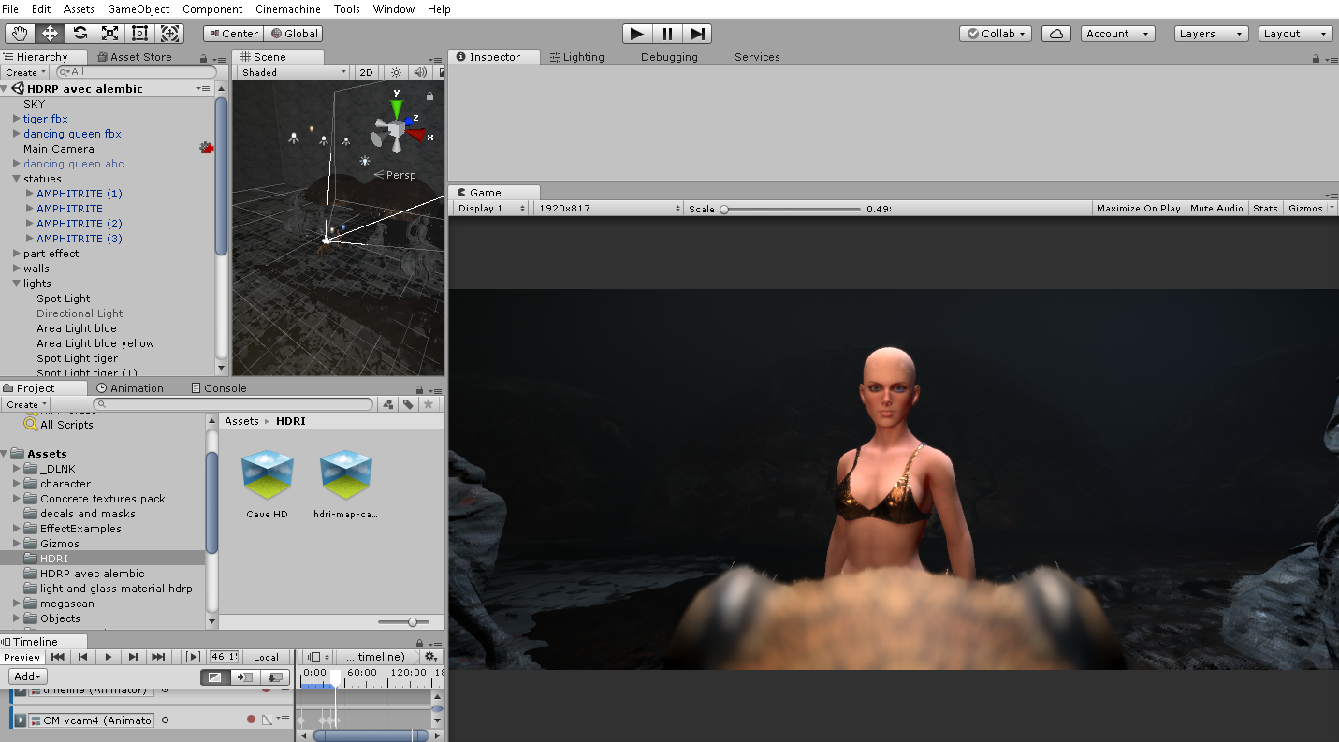
Task: Open the Shaded draw mode dropdown
Action: click(293, 72)
